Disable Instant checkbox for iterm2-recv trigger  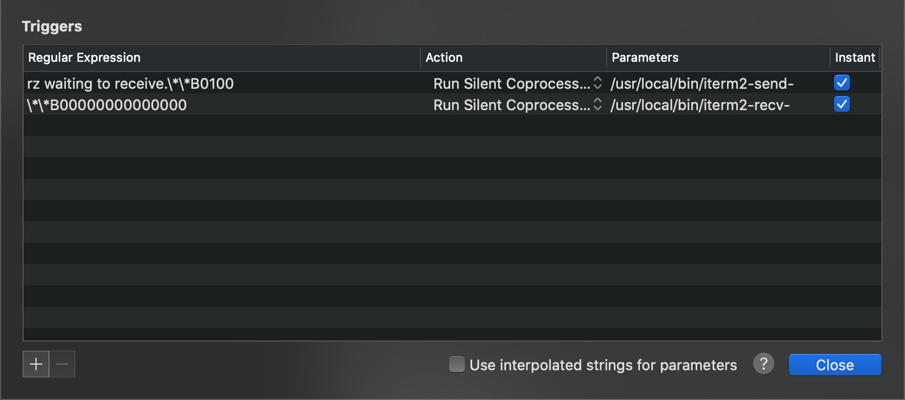[841, 104]
